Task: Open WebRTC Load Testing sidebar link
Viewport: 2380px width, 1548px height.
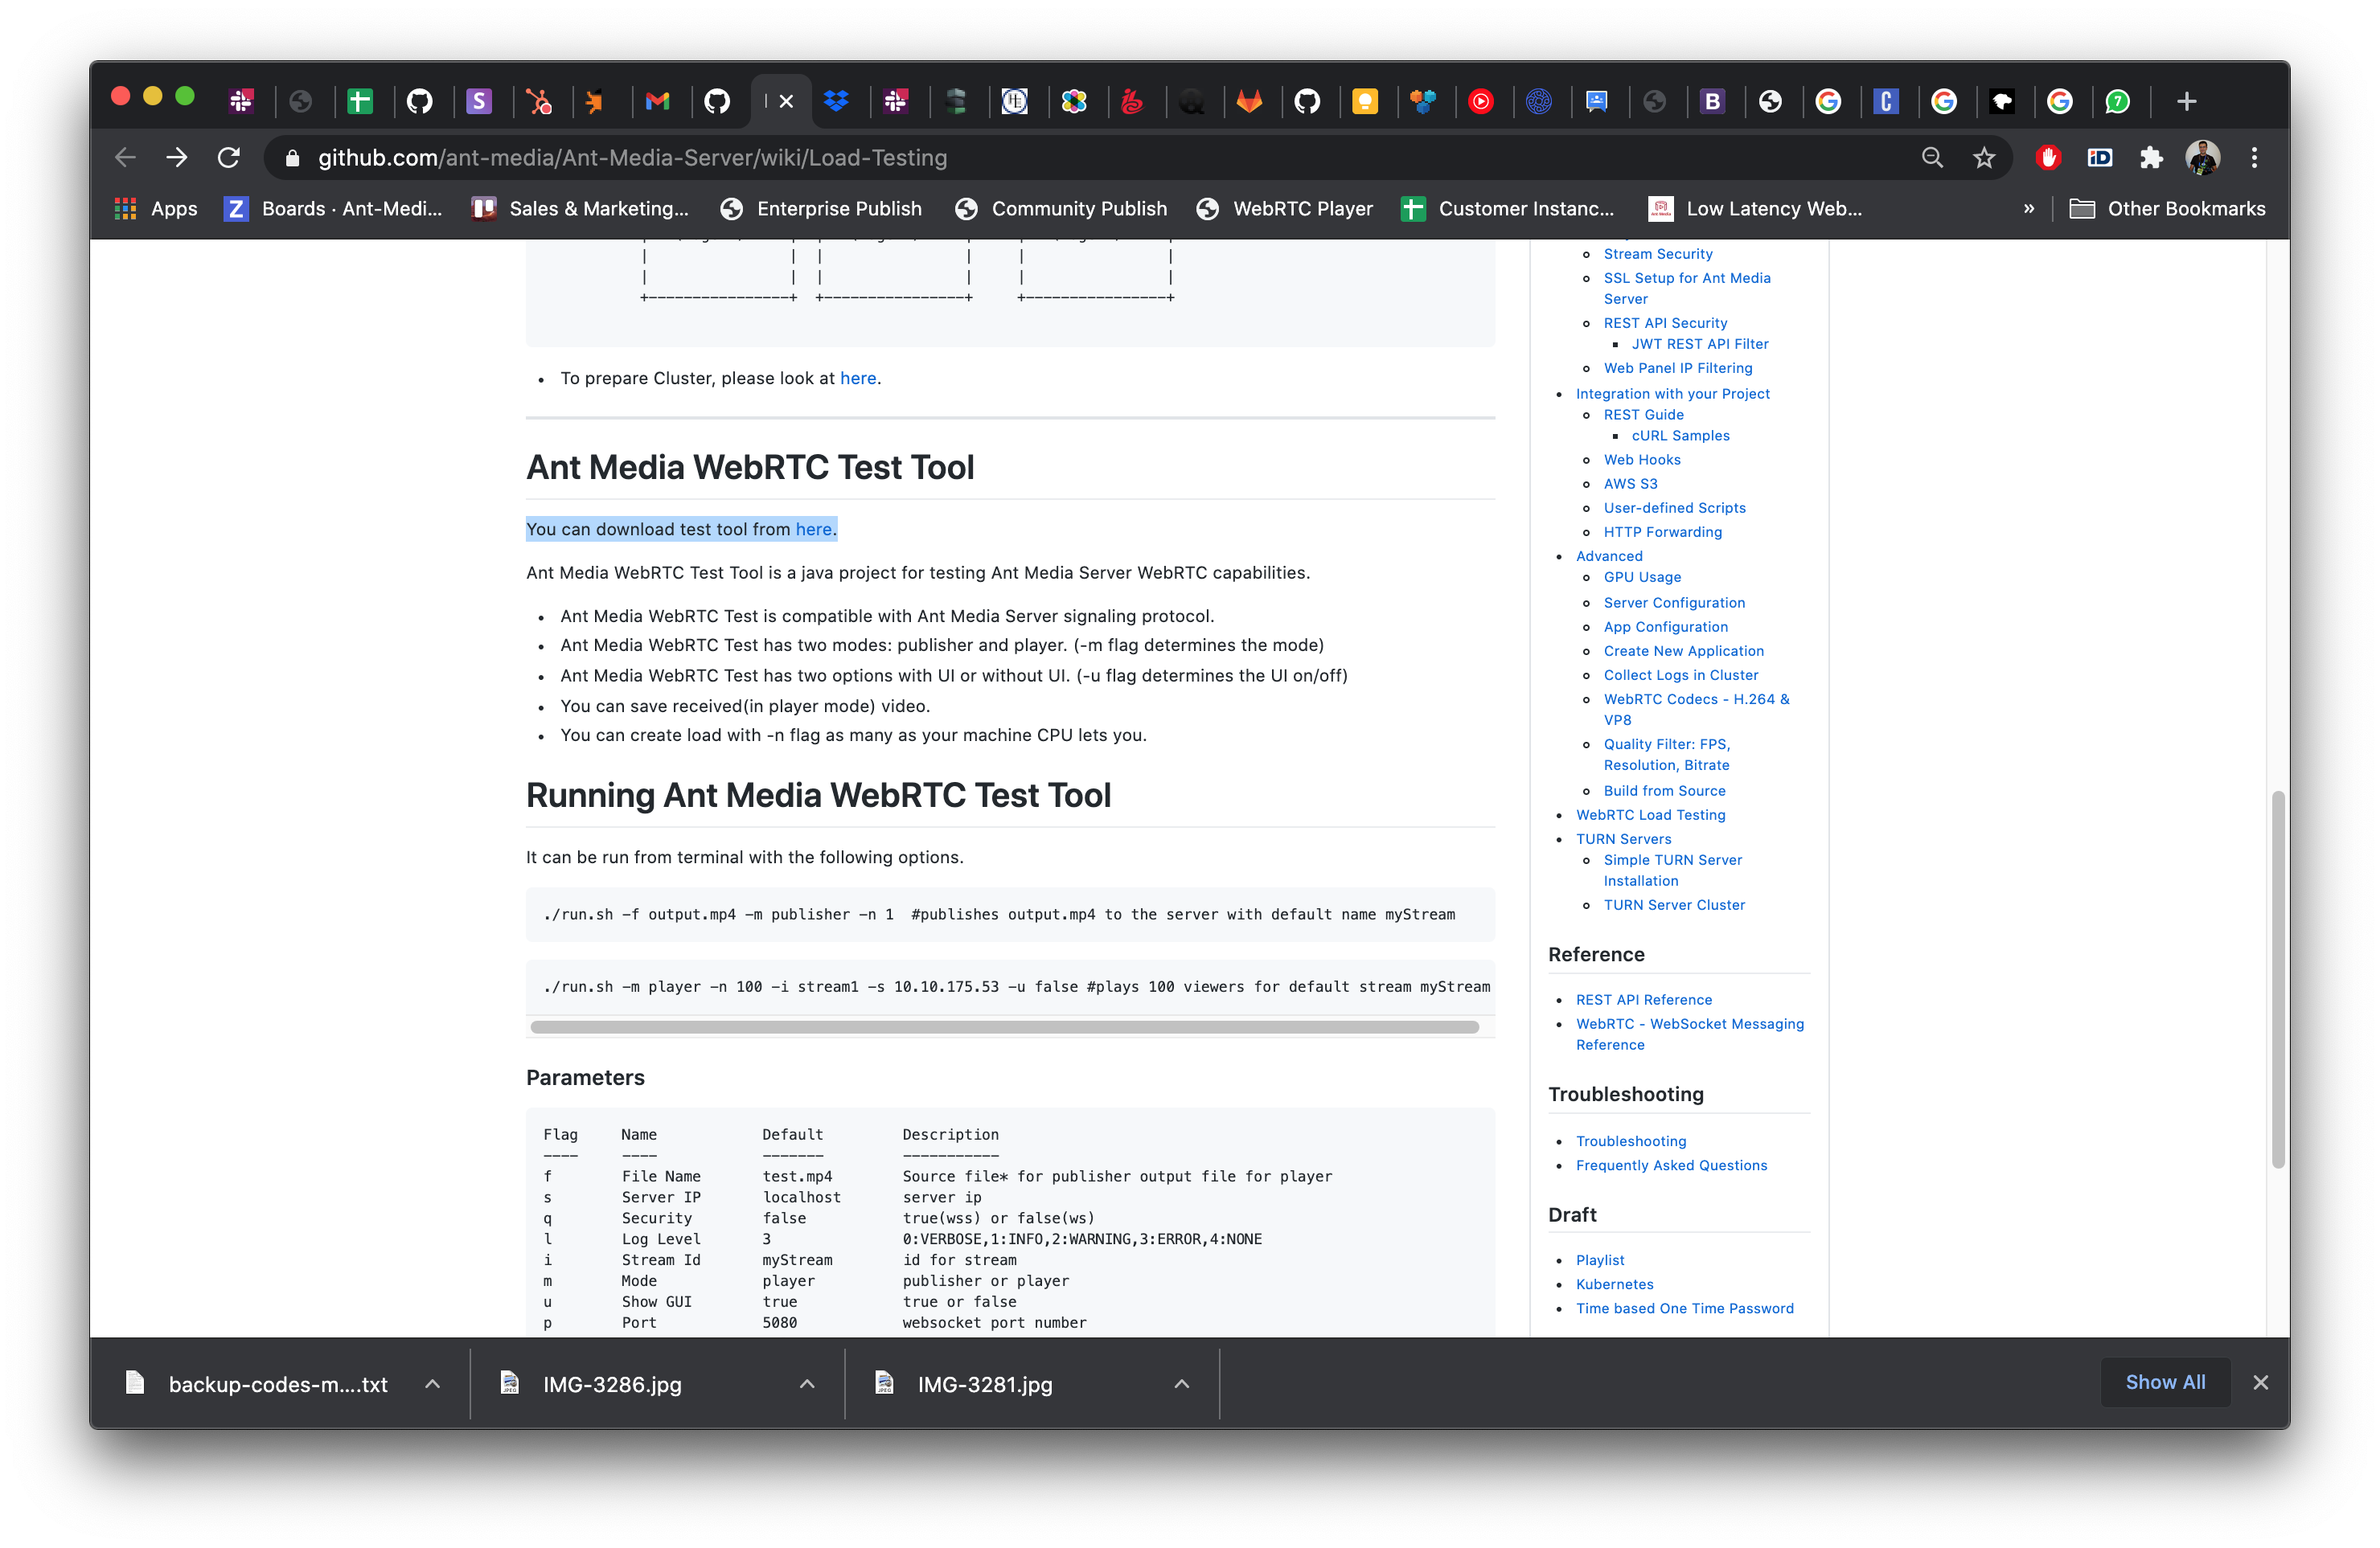Action: pos(1651,814)
